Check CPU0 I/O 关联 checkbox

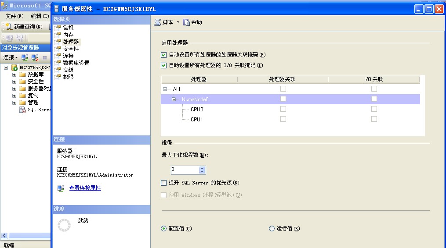tap(374, 109)
